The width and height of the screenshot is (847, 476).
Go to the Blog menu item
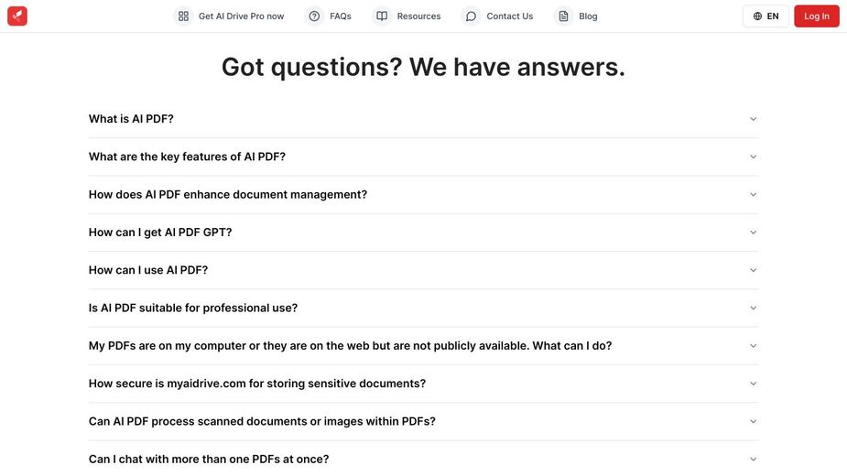(x=588, y=16)
